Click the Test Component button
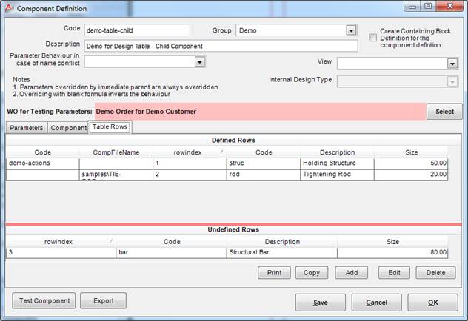This screenshot has height=321, width=468. (x=44, y=301)
